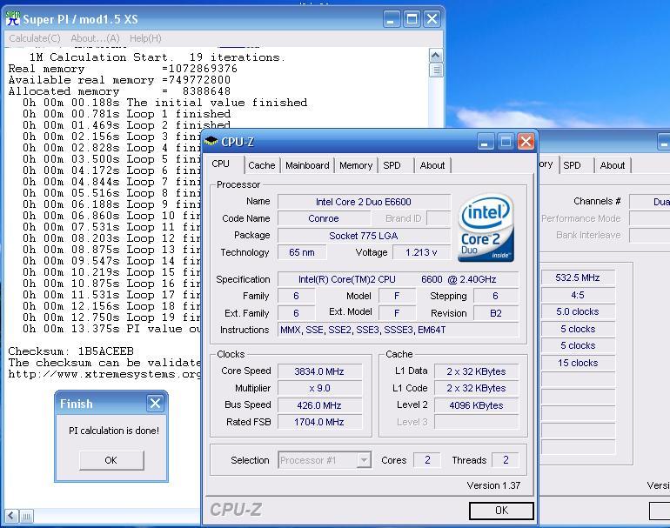Close the CPU-Z window

(x=526, y=142)
